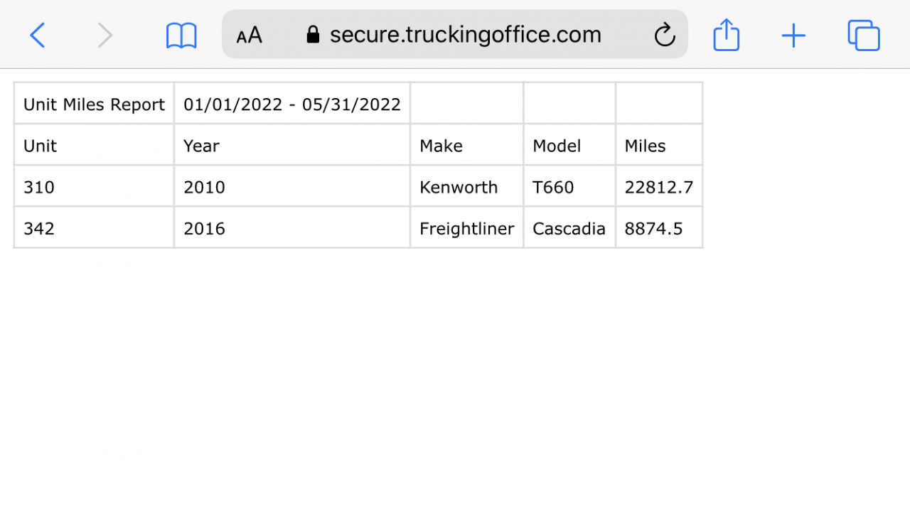The image size is (910, 511).
Task: Add a new tab with the plus icon
Action: tap(793, 36)
